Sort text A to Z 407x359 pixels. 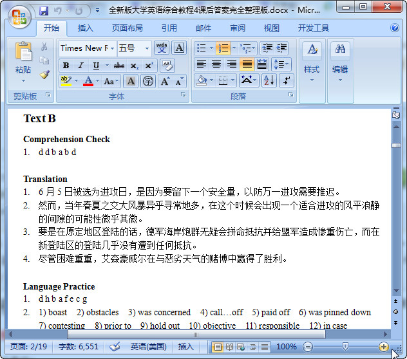[269, 80]
